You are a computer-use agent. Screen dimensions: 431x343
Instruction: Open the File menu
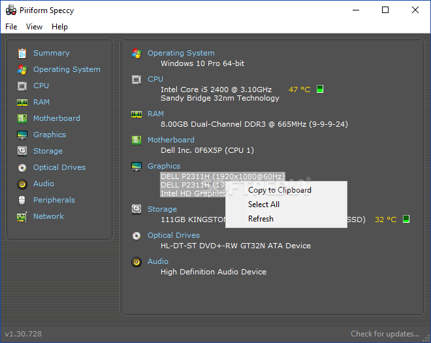coord(11,27)
